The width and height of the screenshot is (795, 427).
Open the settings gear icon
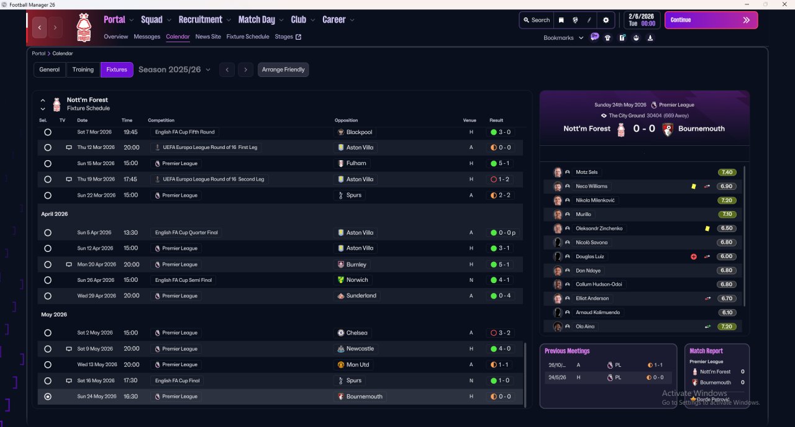606,20
